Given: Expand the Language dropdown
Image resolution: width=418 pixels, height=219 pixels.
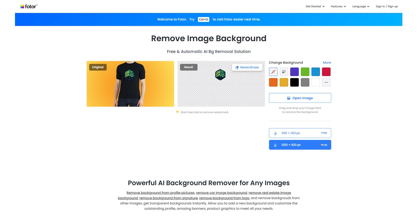Looking at the screenshot, I should [x=361, y=6].
